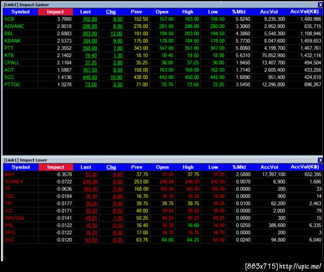324x272 pixels.
Task: Sort Impact Gainer by Last column
Action: pos(85,12)
